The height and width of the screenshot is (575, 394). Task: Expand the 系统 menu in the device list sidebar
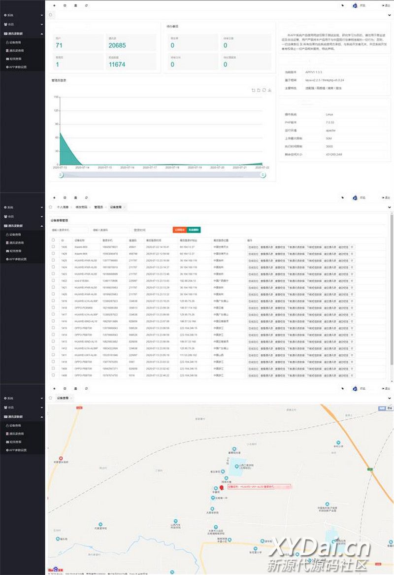tap(22, 207)
